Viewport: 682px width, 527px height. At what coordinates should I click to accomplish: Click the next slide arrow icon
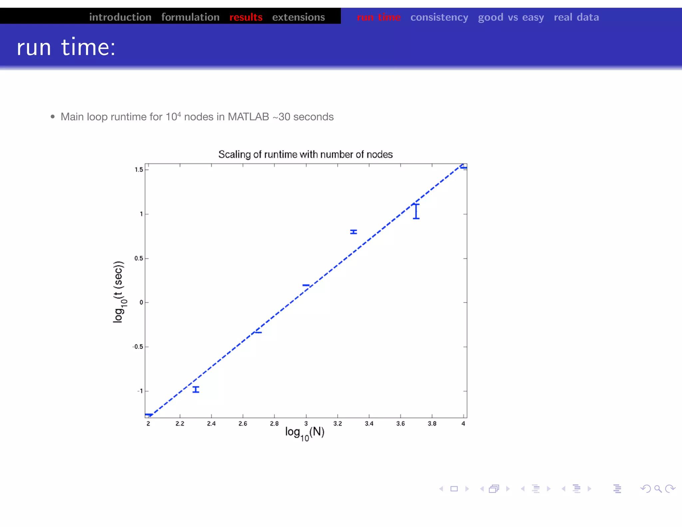click(467, 489)
